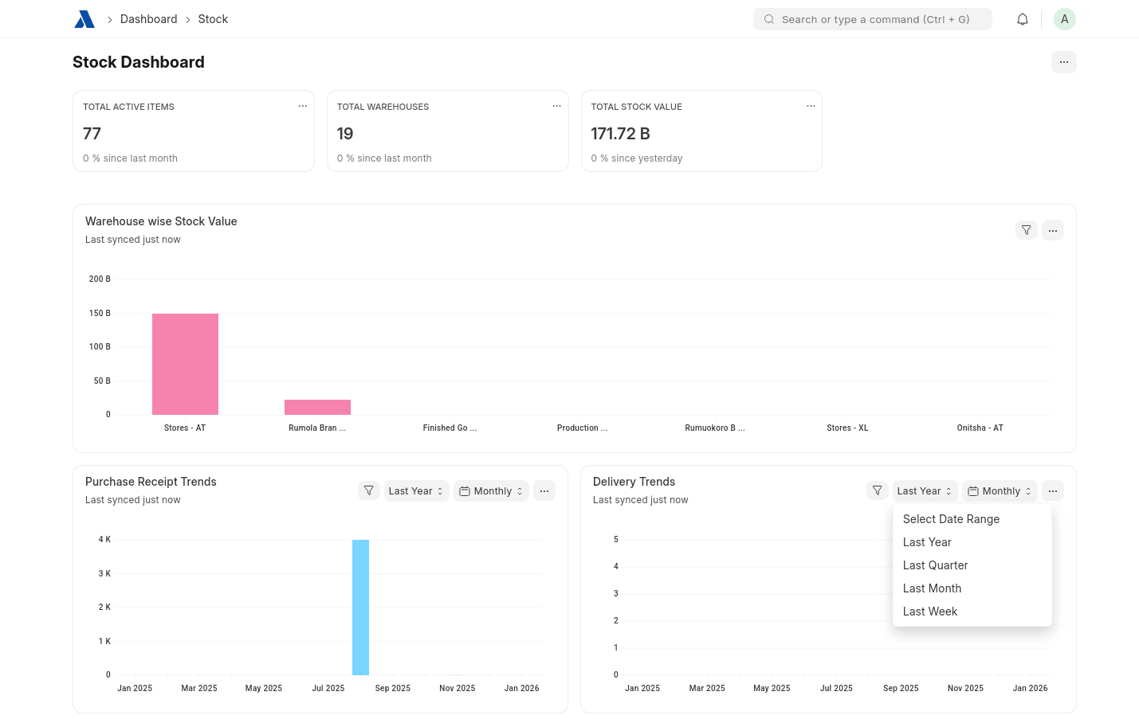Open the user avatar menu

(1065, 18)
